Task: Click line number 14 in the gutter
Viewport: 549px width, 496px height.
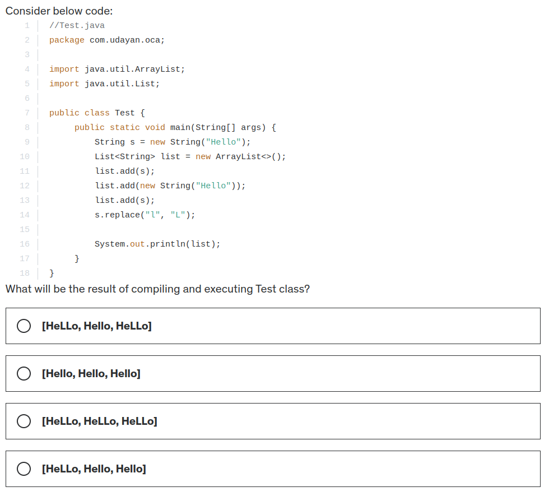Action: point(24,215)
